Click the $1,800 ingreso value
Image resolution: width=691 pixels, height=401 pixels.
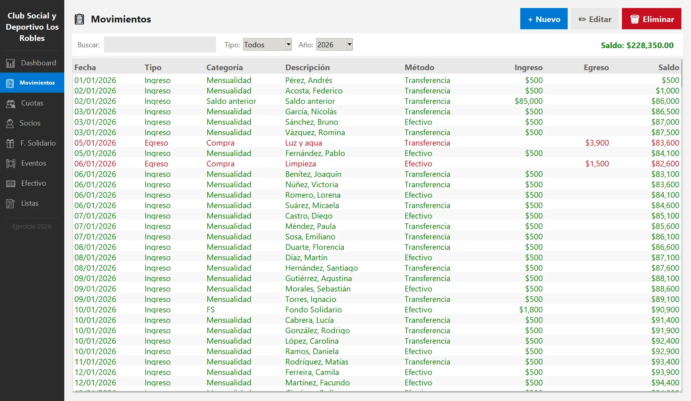coord(531,310)
